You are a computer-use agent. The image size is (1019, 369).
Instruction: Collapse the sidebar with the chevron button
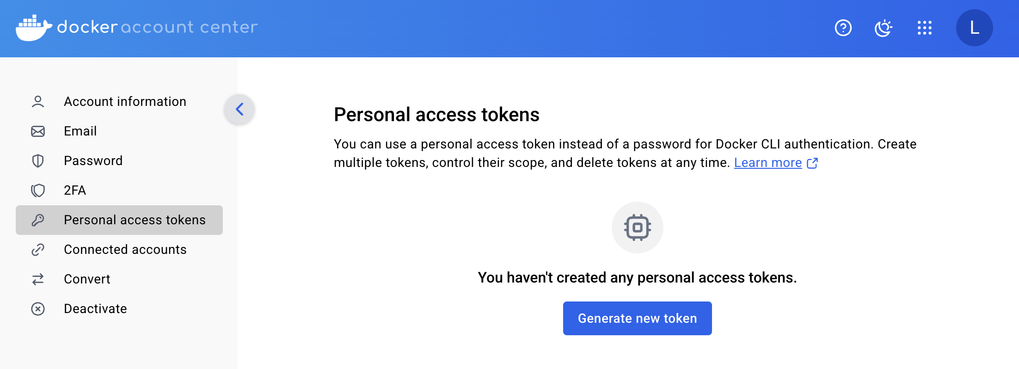239,110
